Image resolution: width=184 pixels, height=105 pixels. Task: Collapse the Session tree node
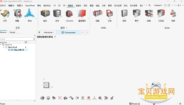click(x=1, y=45)
